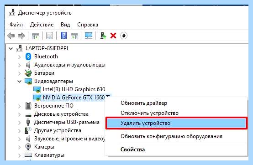Click the Камеры webcam icon
This screenshot has width=253, height=165.
[x=28, y=147]
